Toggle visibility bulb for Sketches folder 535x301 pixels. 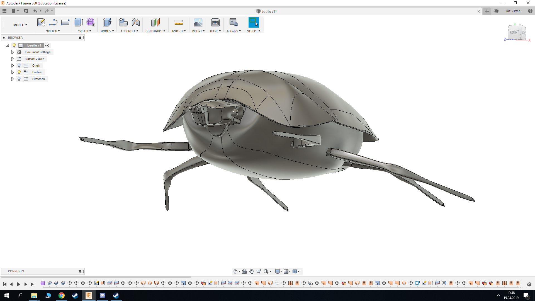click(19, 79)
